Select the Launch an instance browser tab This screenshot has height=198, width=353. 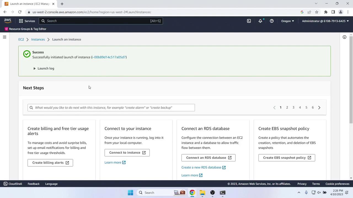click(30, 4)
